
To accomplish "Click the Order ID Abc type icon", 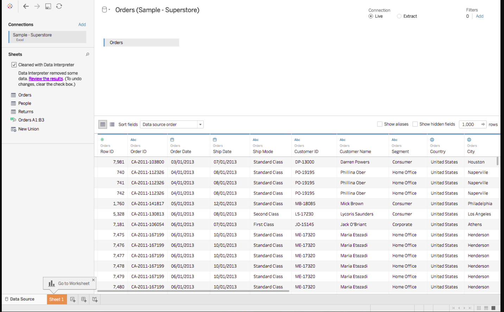I will click(x=133, y=140).
